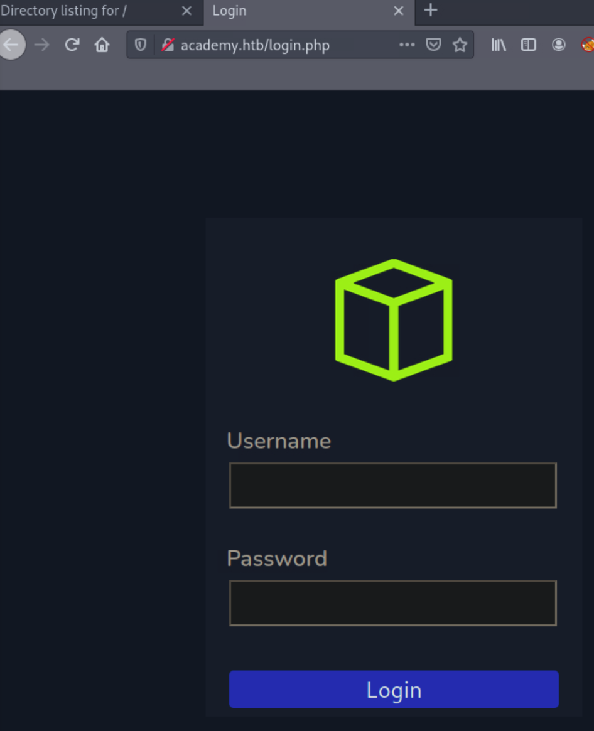Open page actions three-dot menu
The width and height of the screenshot is (594, 731).
click(407, 45)
